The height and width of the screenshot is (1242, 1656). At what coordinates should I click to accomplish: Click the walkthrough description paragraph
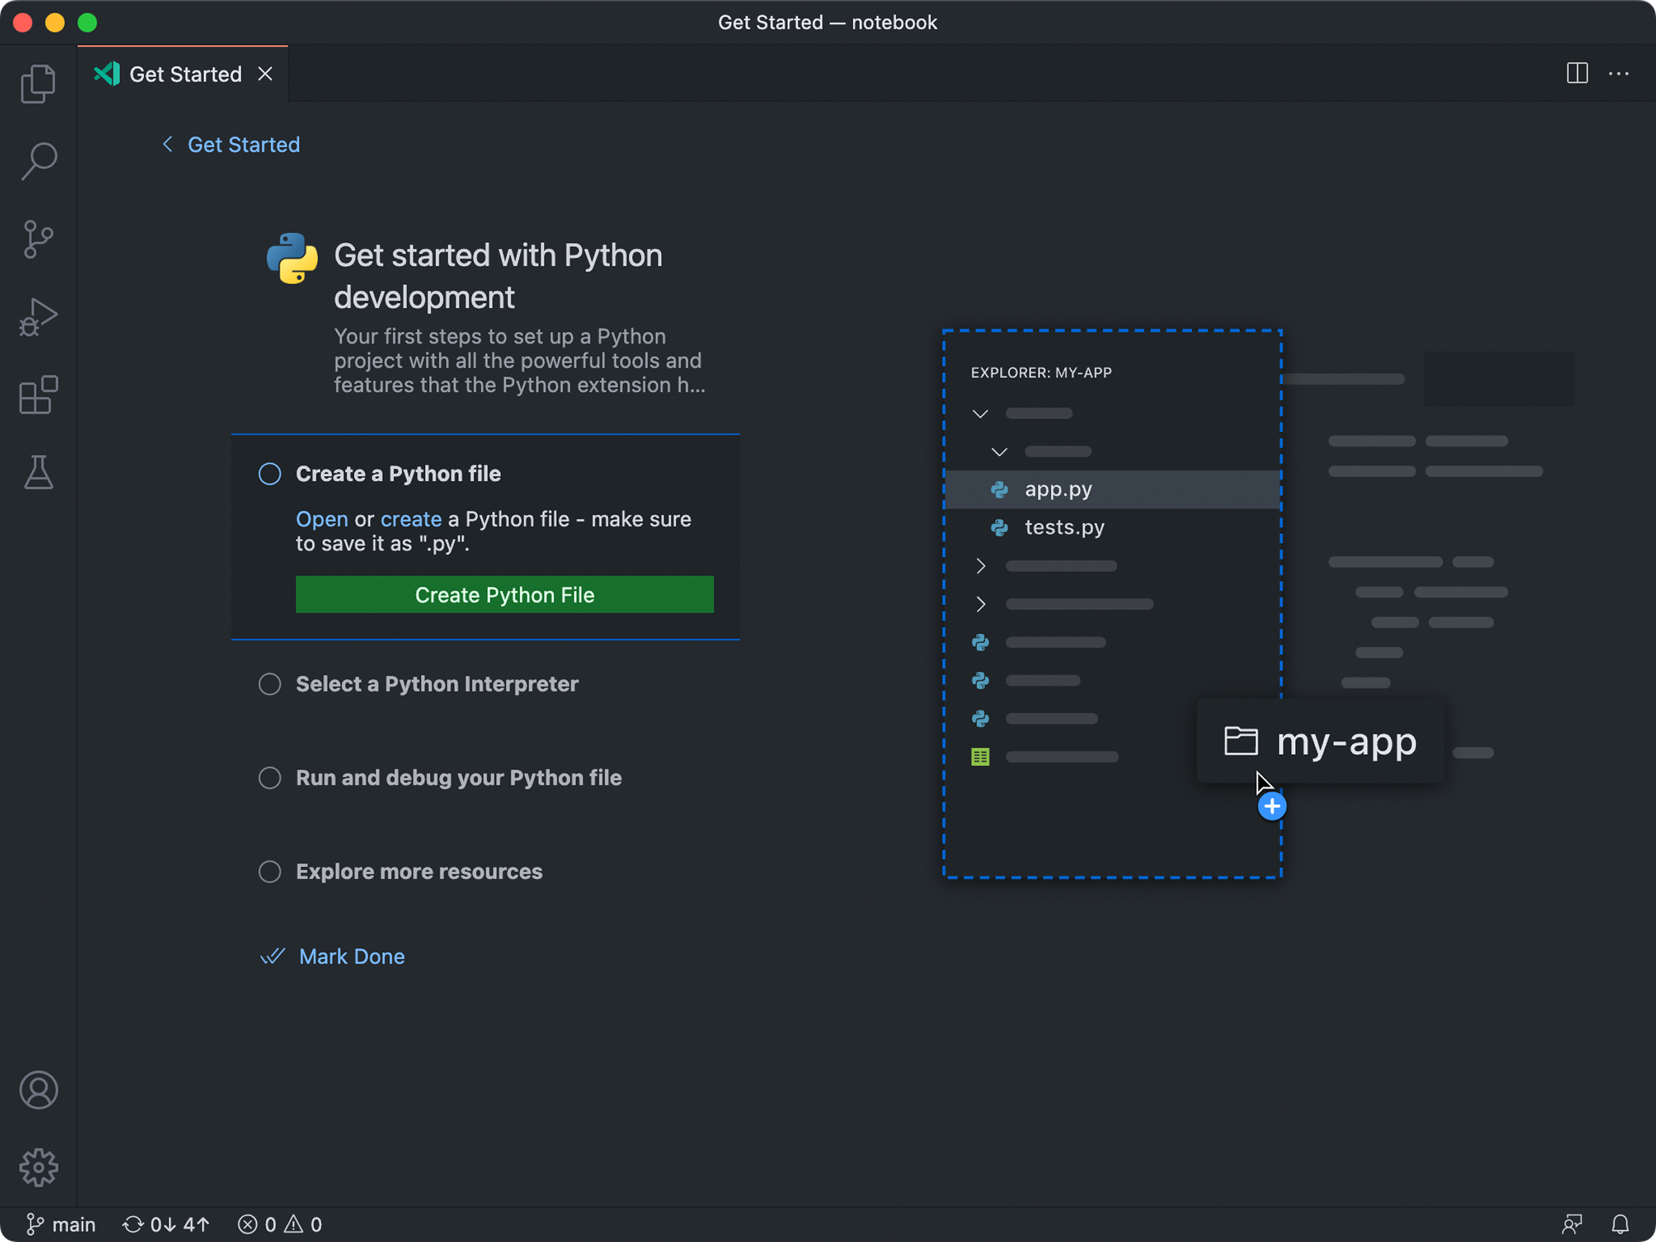520,361
